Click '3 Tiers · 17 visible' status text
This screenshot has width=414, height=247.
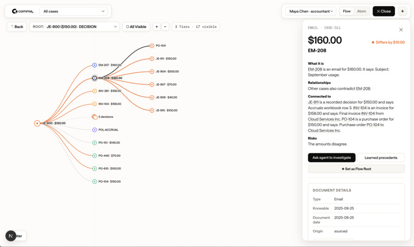[196, 27]
